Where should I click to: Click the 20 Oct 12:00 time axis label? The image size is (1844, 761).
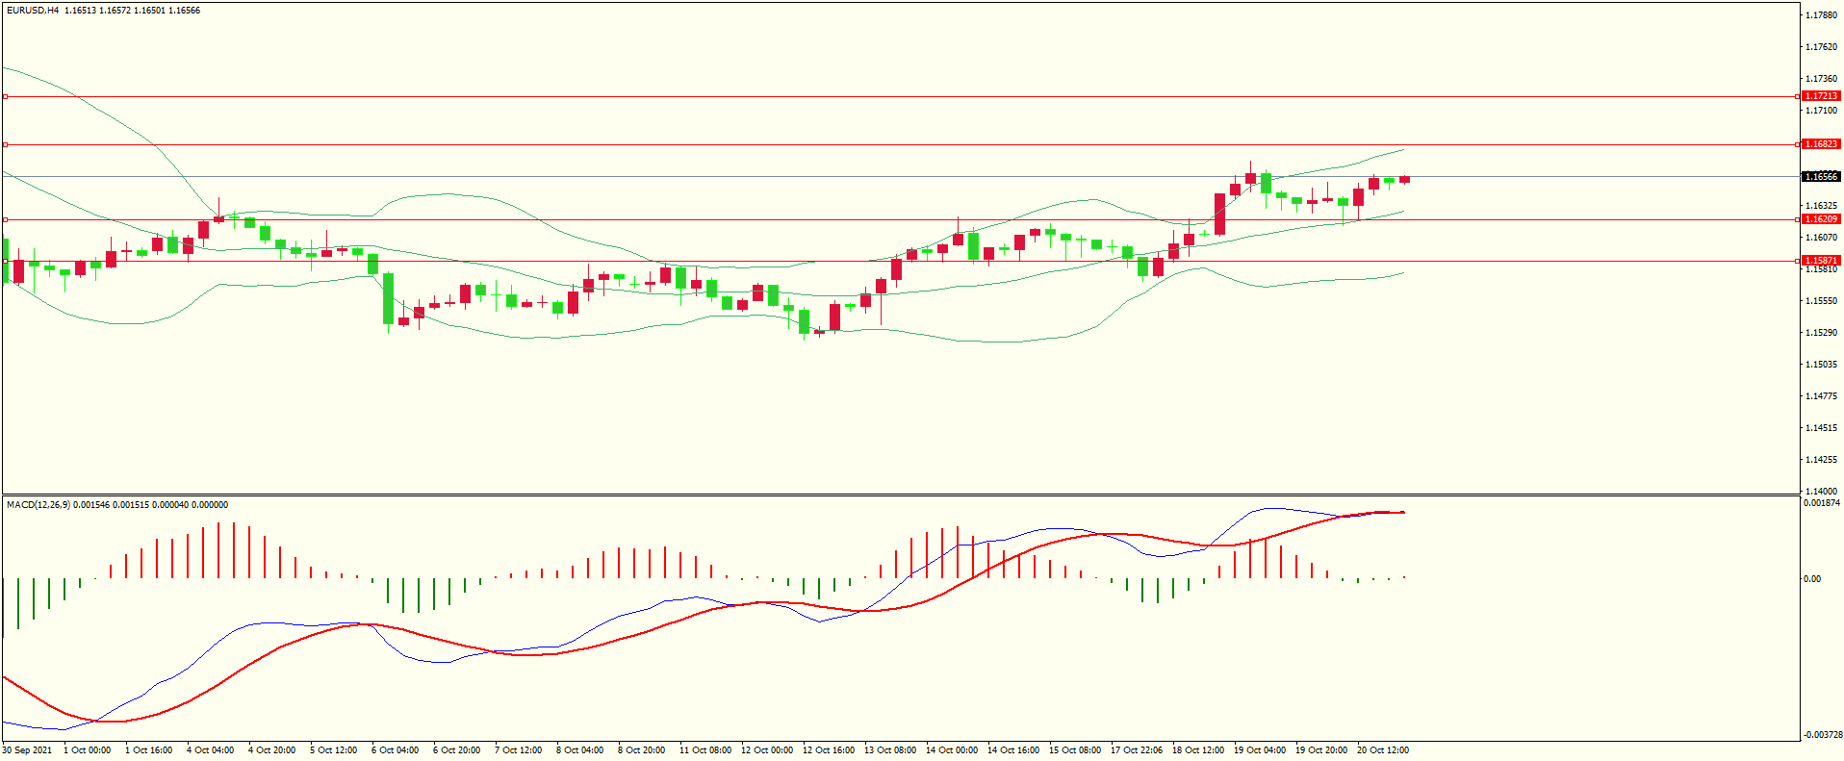tap(1383, 750)
